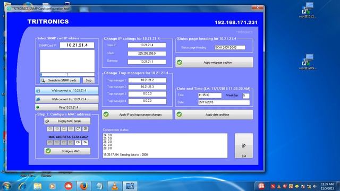This screenshot has height=191, width=340.
Task: Open the media player taskbar icon
Action: [x=52, y=186]
